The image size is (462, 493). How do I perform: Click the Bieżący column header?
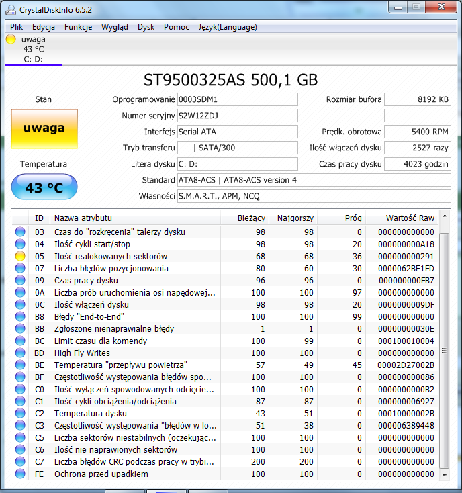coord(244,218)
